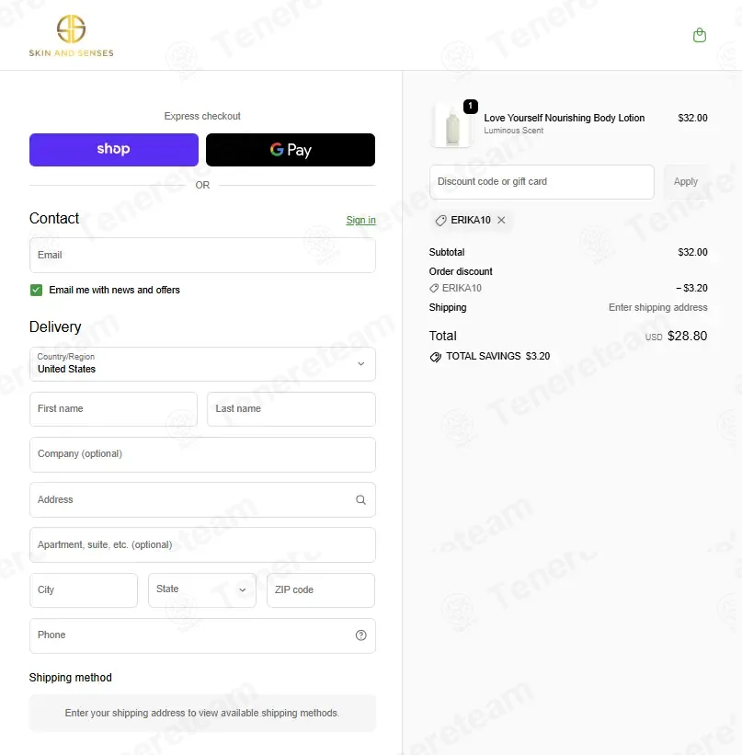Remove the ERIKA10 discount code
742x755 pixels.
(x=501, y=220)
